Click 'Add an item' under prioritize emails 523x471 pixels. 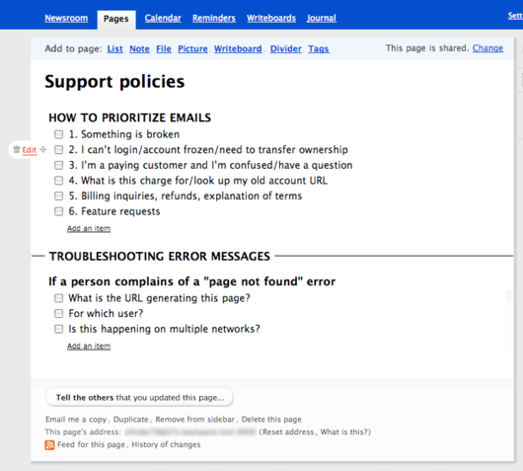pyautogui.click(x=89, y=229)
